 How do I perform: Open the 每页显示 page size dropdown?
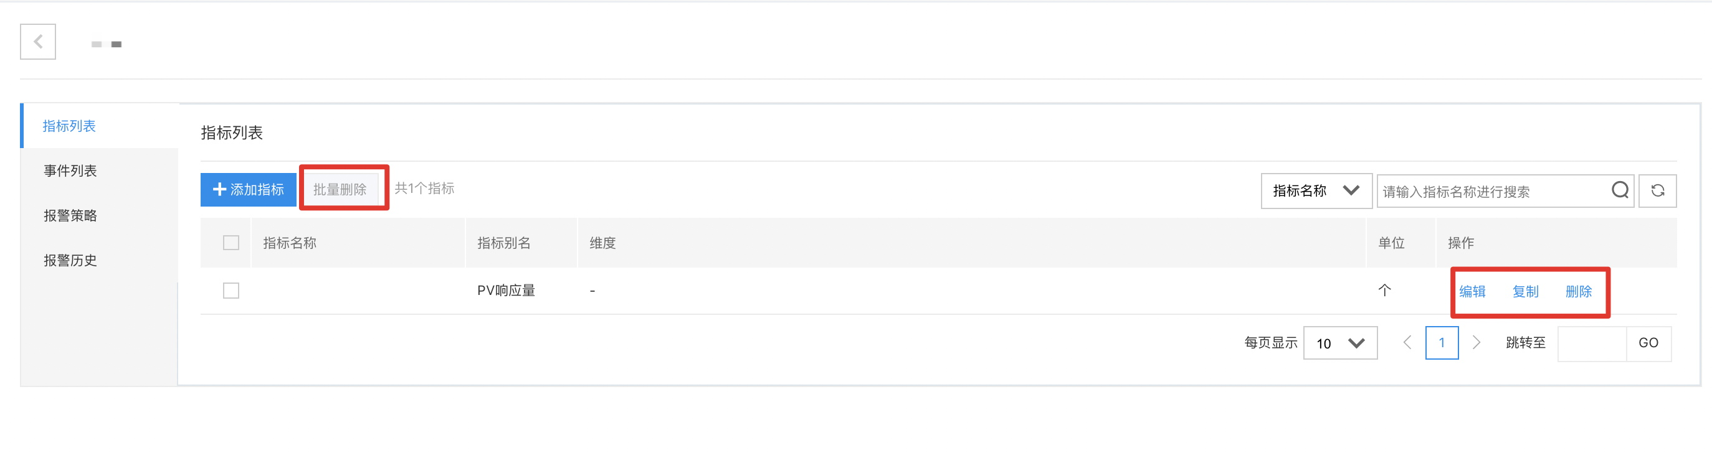pos(1340,343)
